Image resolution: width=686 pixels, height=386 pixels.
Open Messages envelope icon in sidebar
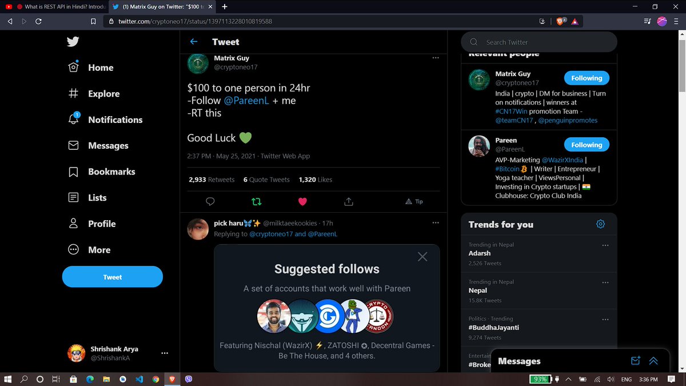tap(73, 145)
